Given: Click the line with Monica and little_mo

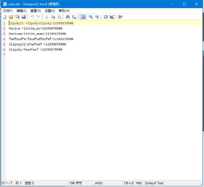Looking at the screenshot, I should pyautogui.click(x=35, y=28).
